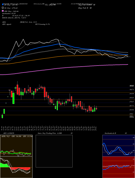Image resolution: width=135 pixels, height=178 pixels.
Task: Click the 267.71 price axis label
Action: [x=132, y=106]
